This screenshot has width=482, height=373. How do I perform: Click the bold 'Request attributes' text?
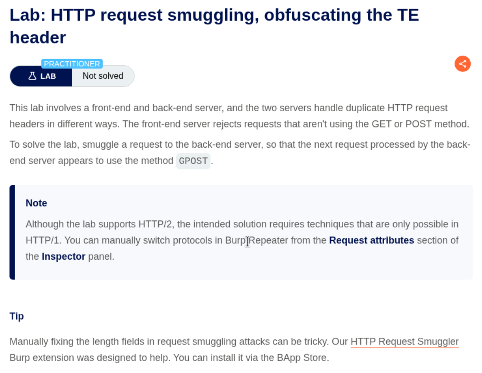click(371, 240)
